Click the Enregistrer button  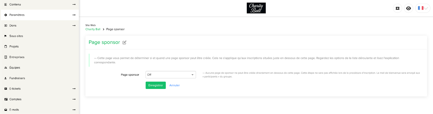156,85
